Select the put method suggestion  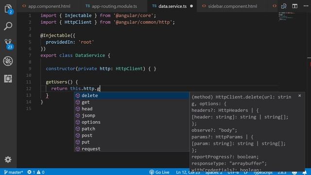[x=132, y=142]
